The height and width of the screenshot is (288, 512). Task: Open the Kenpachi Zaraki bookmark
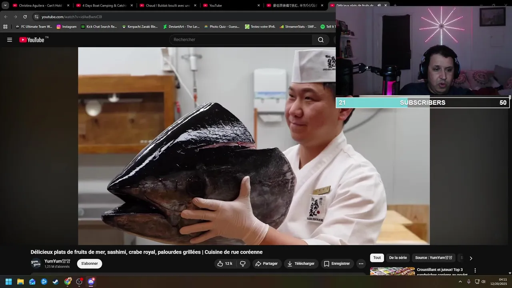tap(140, 27)
